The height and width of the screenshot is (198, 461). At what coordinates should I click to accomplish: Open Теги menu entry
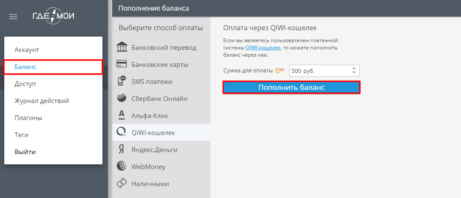point(53,135)
